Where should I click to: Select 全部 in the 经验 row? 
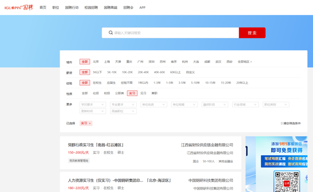(85, 82)
